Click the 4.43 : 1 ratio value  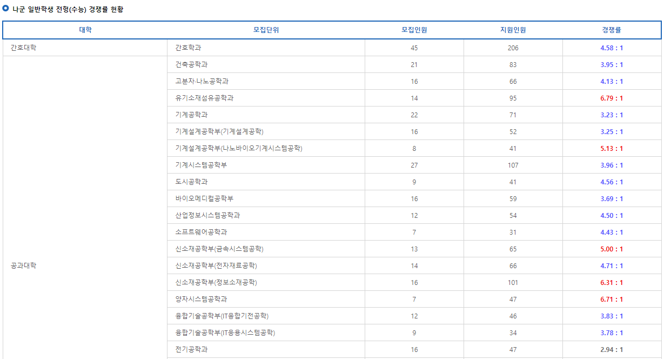(612, 232)
